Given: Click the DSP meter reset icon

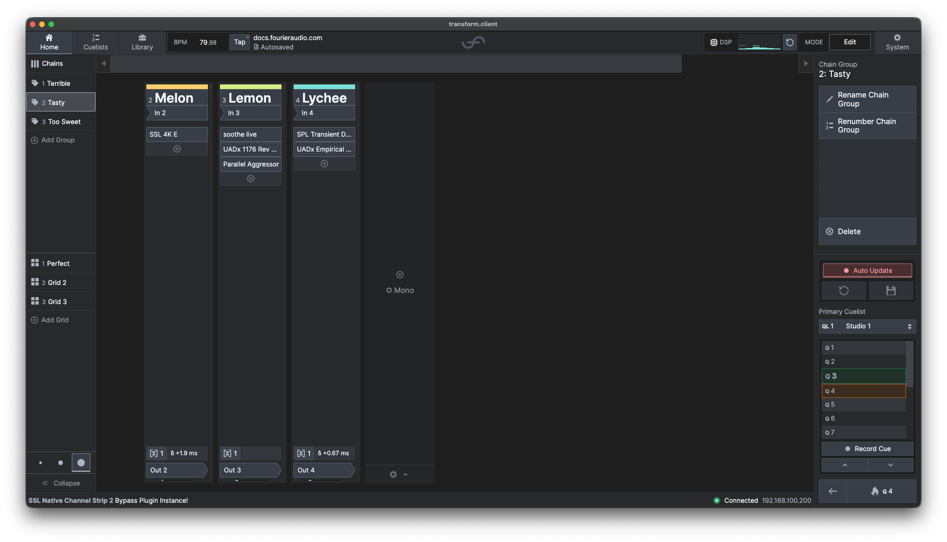Looking at the screenshot, I should click(790, 42).
